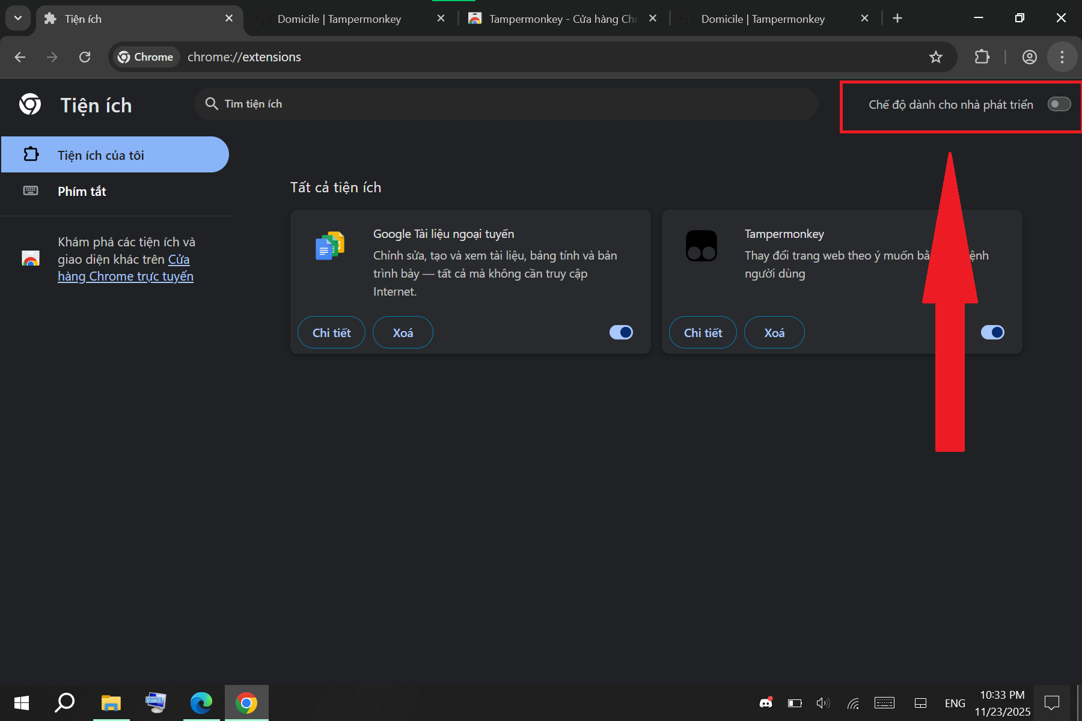1082x721 pixels.
Task: Open Chi tiết for Tampermonkey
Action: [702, 332]
